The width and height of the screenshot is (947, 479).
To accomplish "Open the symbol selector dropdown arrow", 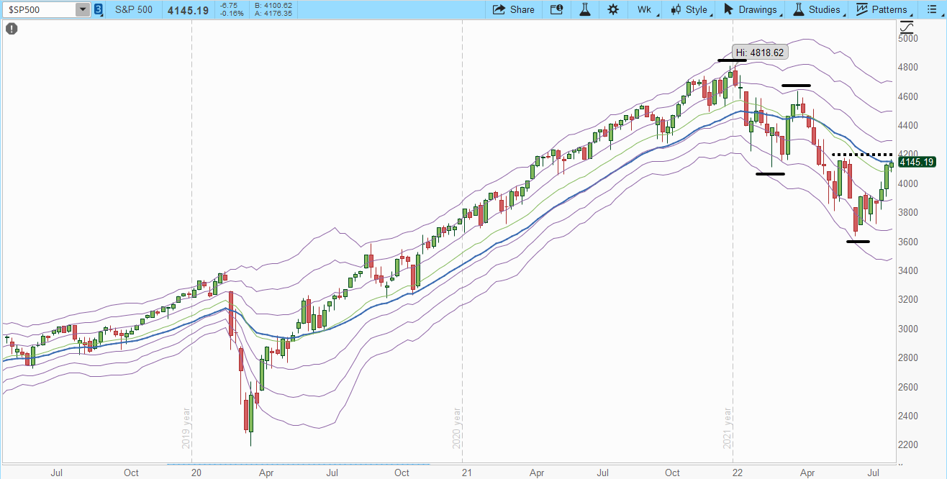I will tap(83, 9).
